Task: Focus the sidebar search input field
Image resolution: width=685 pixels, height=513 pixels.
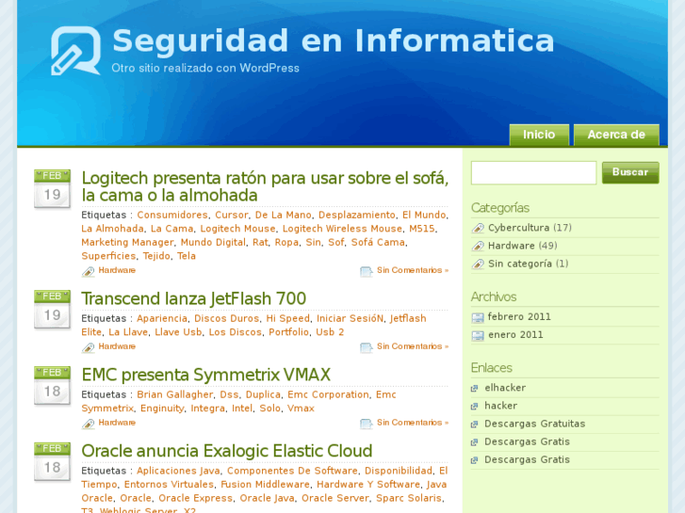Action: point(533,172)
